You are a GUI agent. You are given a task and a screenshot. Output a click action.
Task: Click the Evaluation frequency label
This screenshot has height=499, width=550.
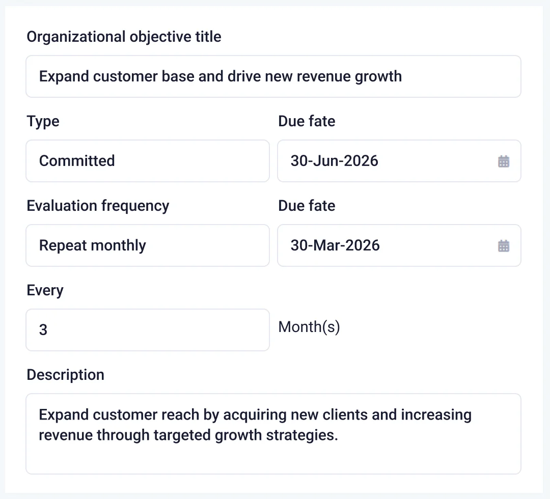pyautogui.click(x=98, y=206)
